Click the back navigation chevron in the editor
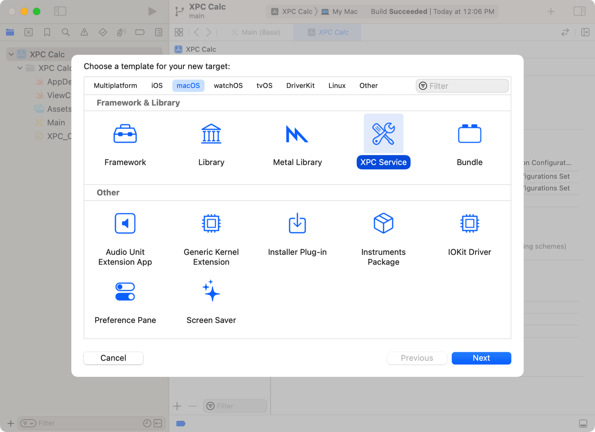Image resolution: width=595 pixels, height=432 pixels. 196,32
